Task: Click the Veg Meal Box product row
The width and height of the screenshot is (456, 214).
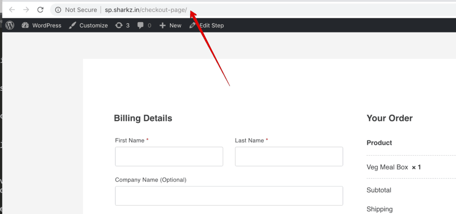Action: 387,167
